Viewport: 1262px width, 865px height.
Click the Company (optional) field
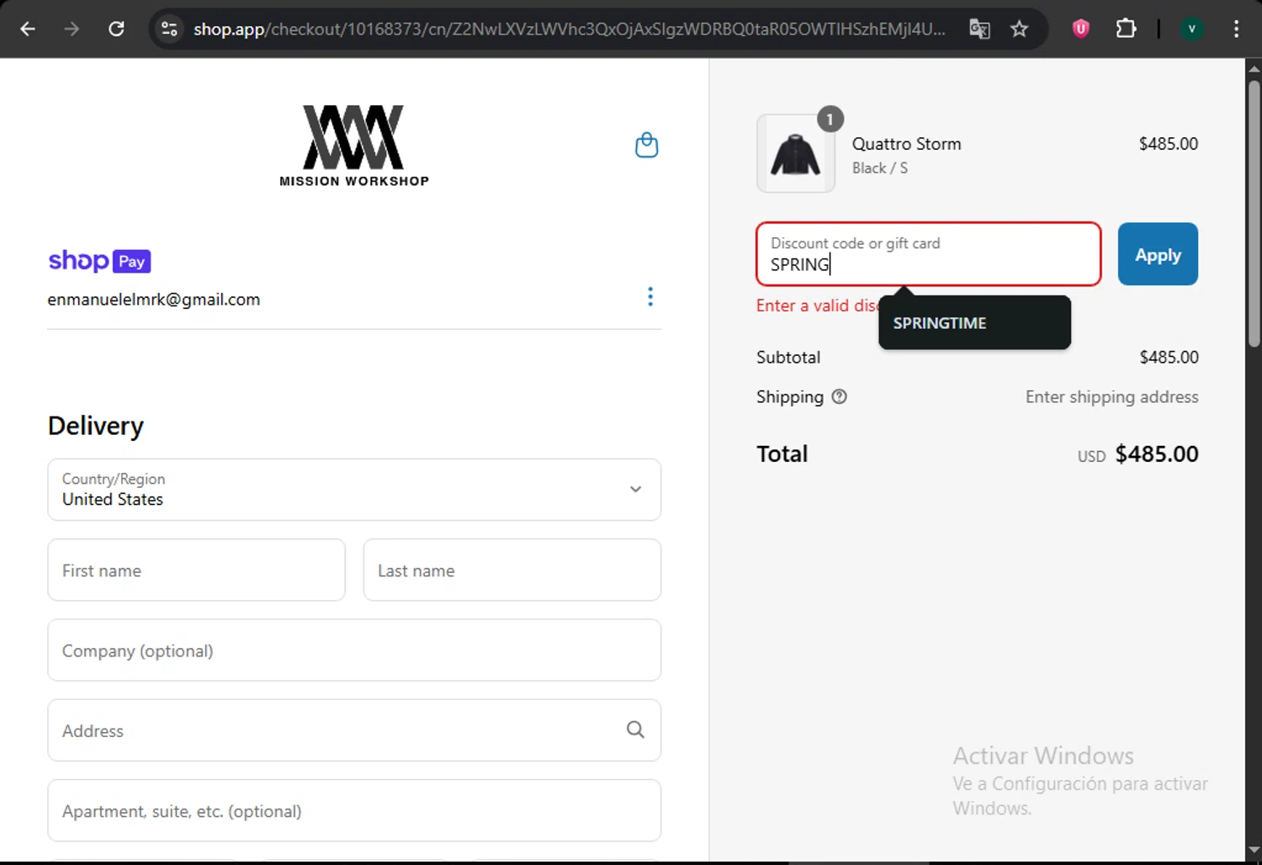354,650
